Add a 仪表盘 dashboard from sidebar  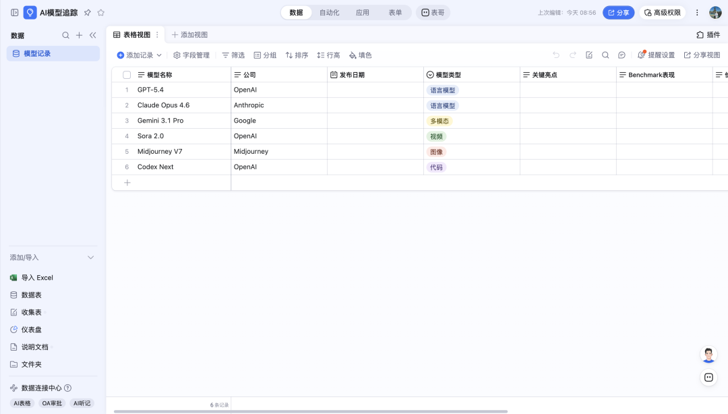coord(26,330)
